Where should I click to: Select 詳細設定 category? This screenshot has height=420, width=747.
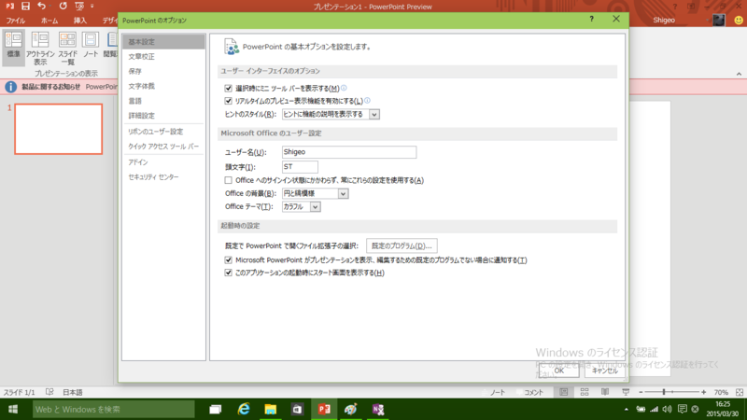pyautogui.click(x=164, y=116)
